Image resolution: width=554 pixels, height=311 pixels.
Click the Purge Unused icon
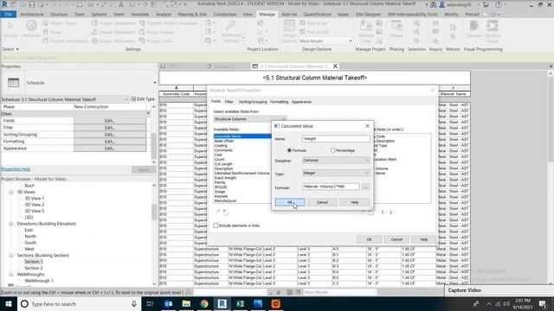(142, 32)
